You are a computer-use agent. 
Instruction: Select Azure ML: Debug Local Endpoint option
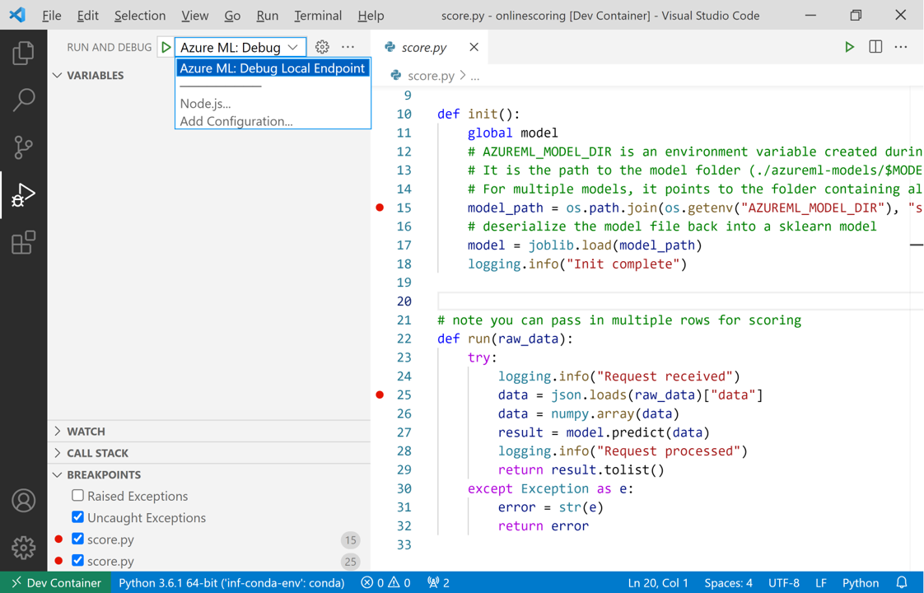click(272, 68)
